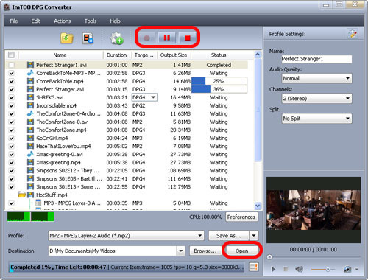368x280 pixels.
Task: Click the preview video thumbnail
Action: (x=314, y=210)
